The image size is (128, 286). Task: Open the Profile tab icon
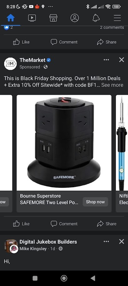[x=75, y=18]
